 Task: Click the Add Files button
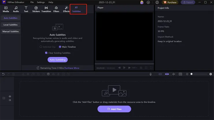[114, 109]
